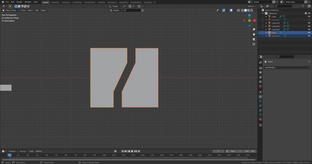
Task: Toggle camera view with the camera gizmo
Action: 254,39
